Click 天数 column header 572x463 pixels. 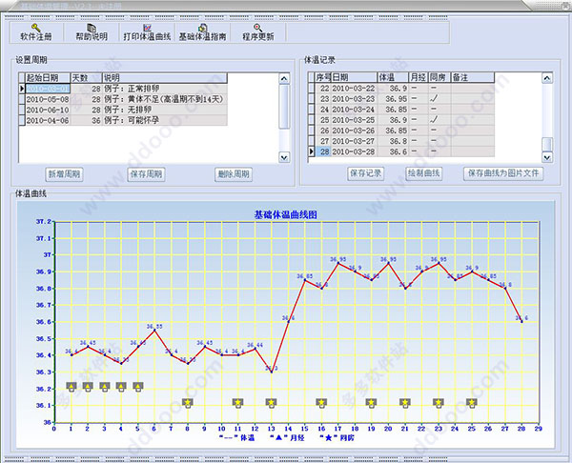86,78
